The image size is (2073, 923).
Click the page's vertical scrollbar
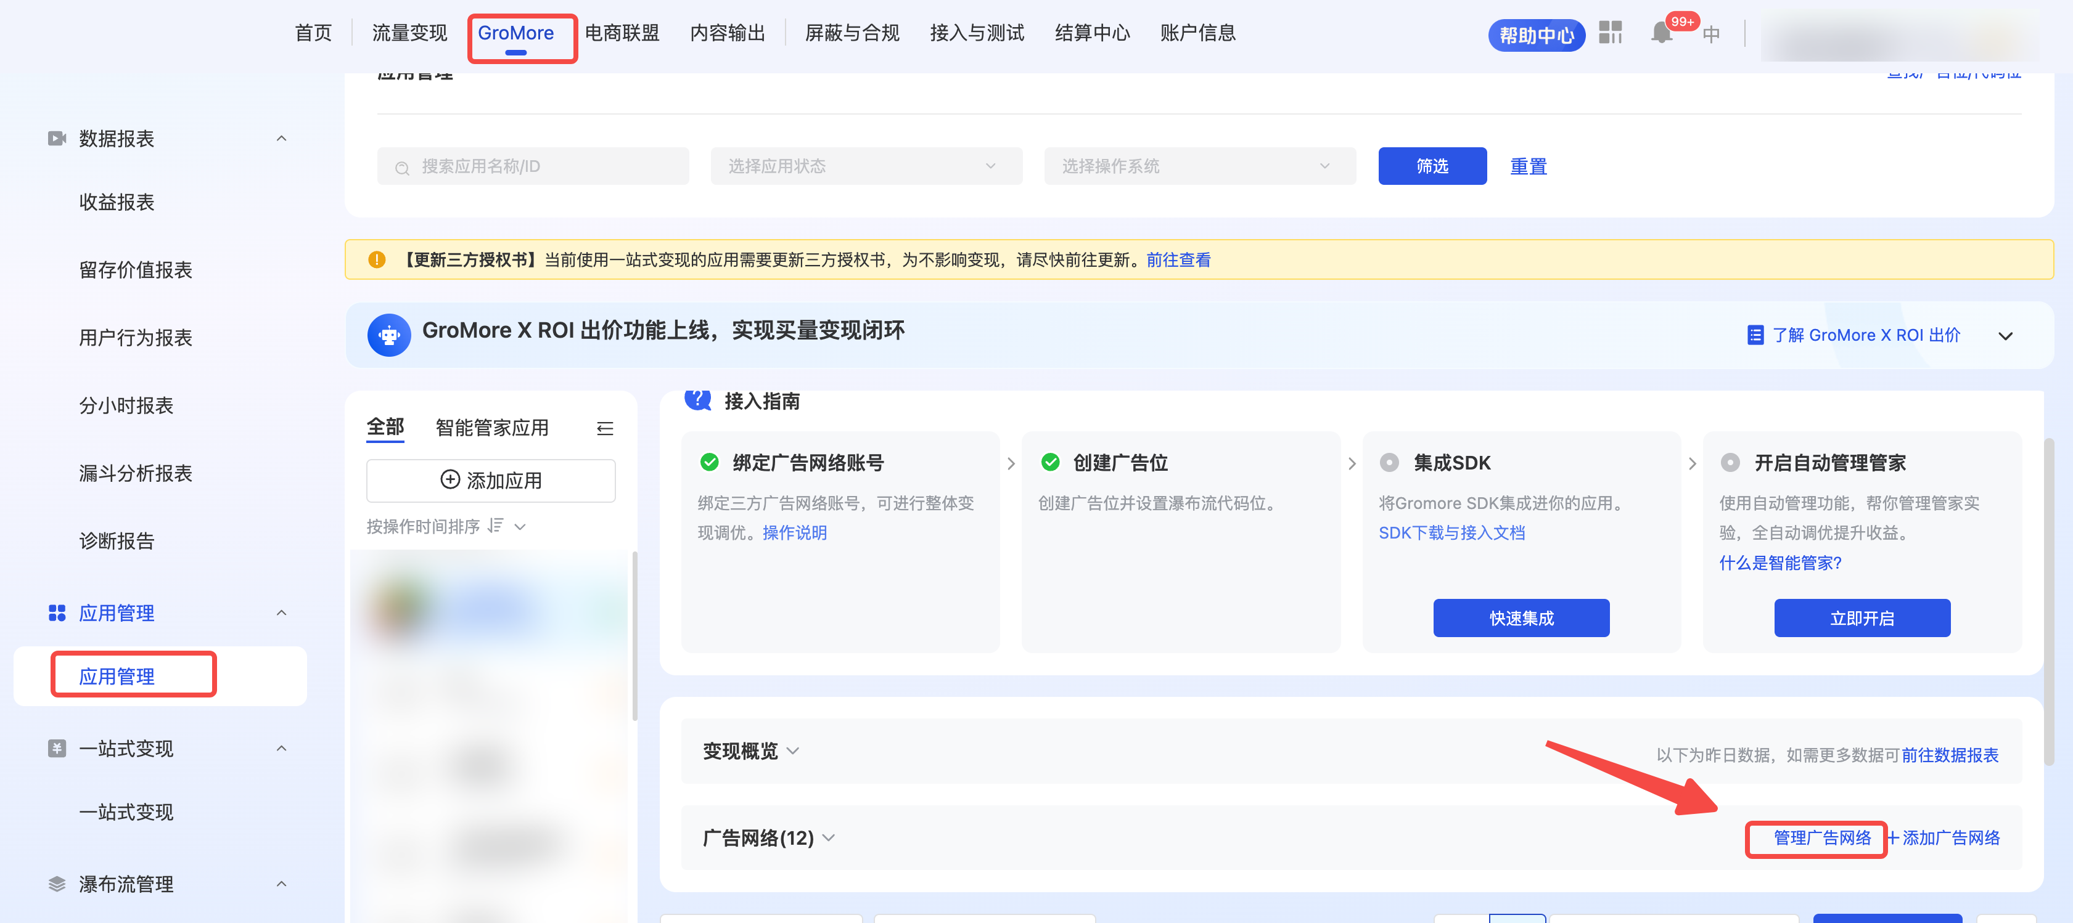[2049, 601]
